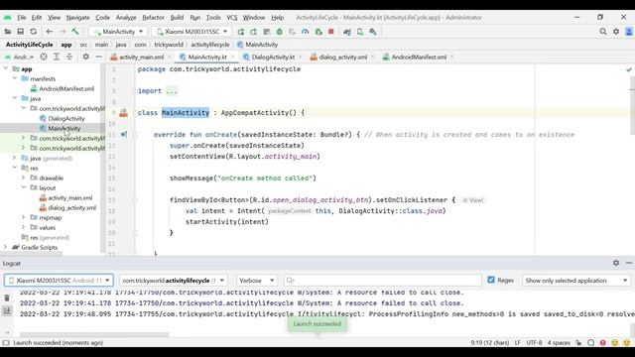The height and width of the screenshot is (357, 635).
Task: Select DialogActivity in project tree
Action: pyautogui.click(x=66, y=119)
